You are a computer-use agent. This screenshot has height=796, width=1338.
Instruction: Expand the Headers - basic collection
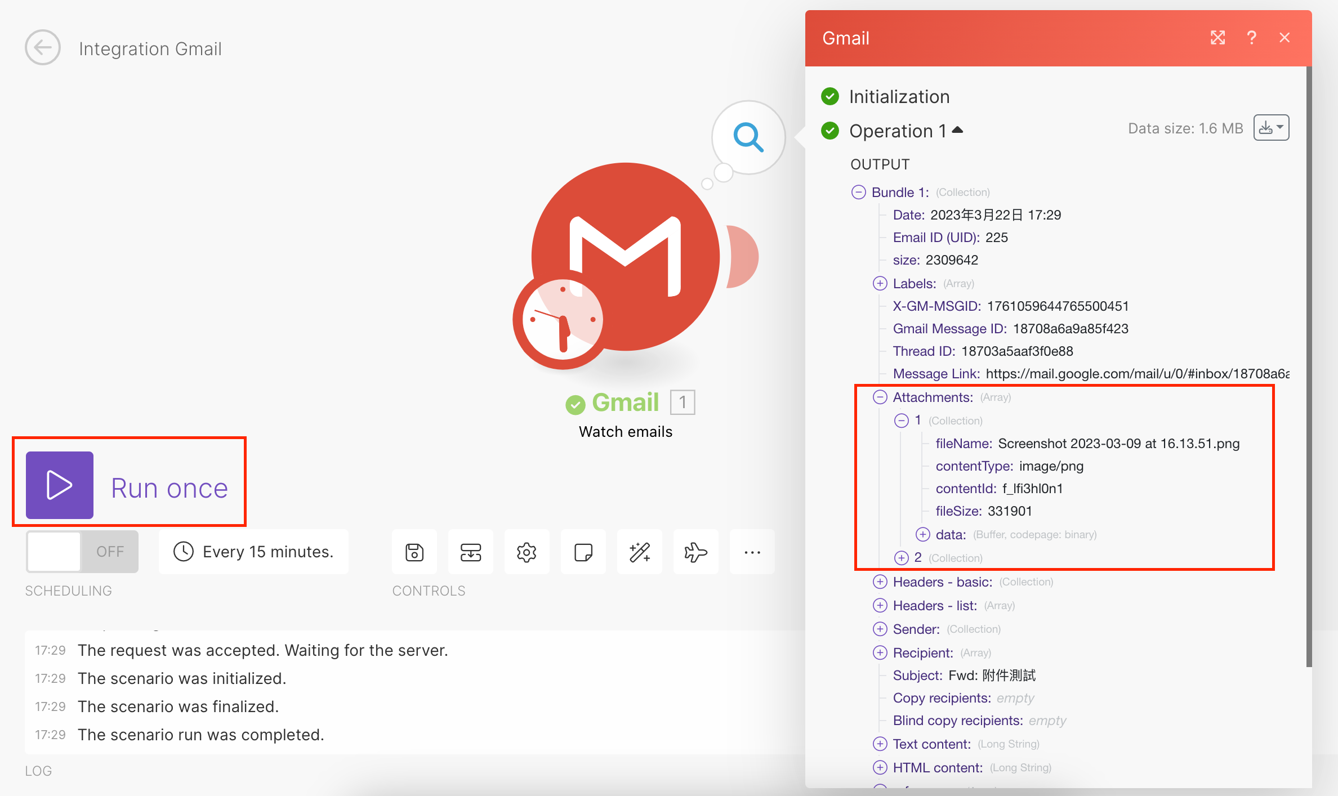point(880,582)
